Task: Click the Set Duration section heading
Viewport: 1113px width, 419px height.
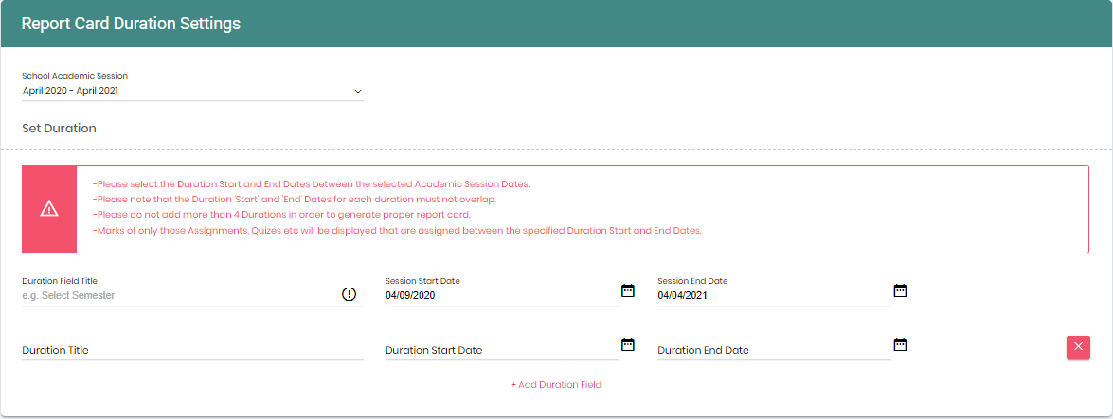Action: (59, 129)
